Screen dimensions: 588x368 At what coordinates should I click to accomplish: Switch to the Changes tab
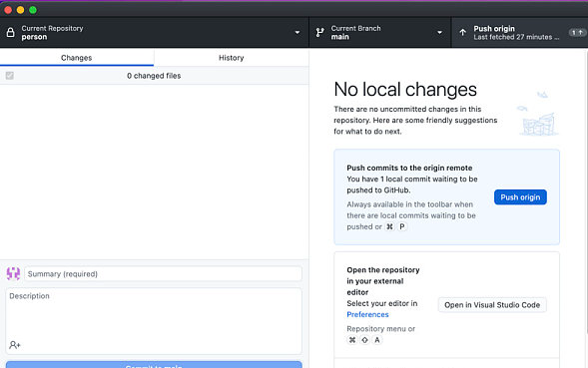(77, 58)
